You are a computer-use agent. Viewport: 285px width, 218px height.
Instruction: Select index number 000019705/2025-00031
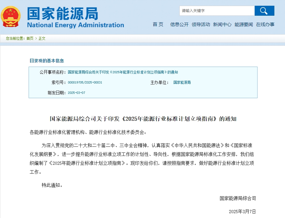(85, 82)
